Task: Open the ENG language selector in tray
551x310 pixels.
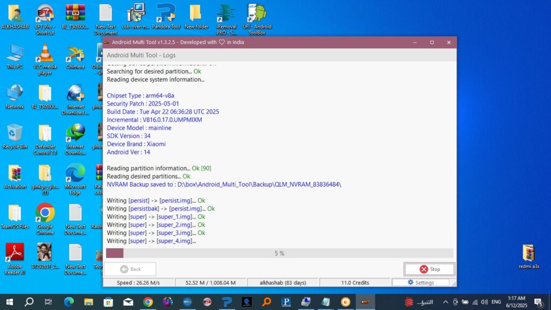Action: point(496,302)
